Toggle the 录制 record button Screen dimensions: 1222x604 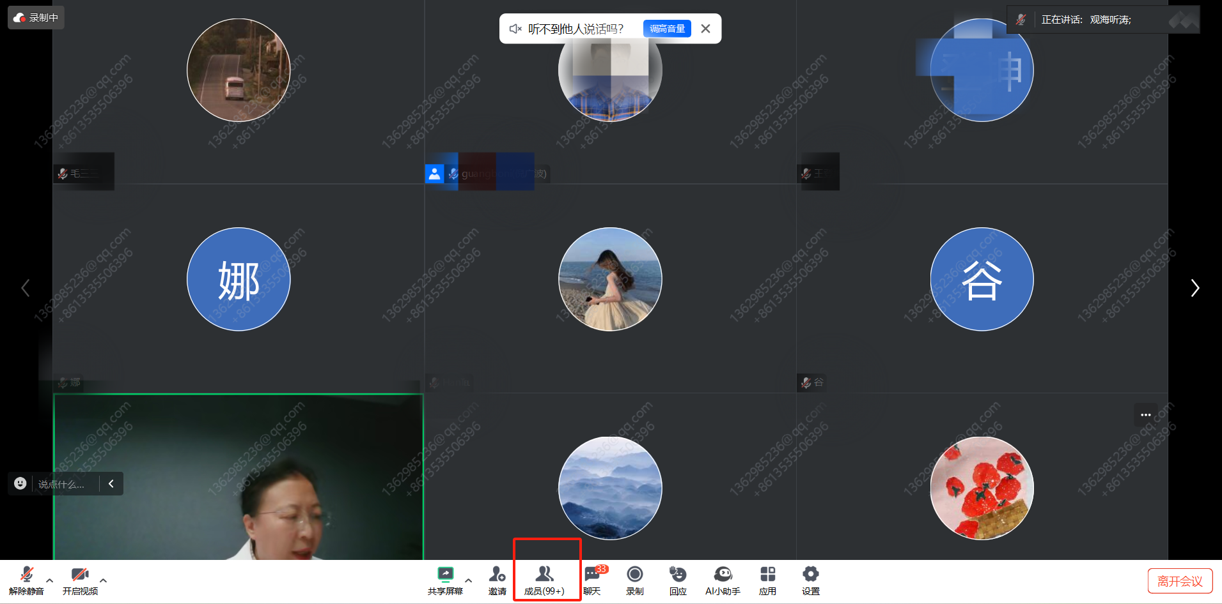634,580
